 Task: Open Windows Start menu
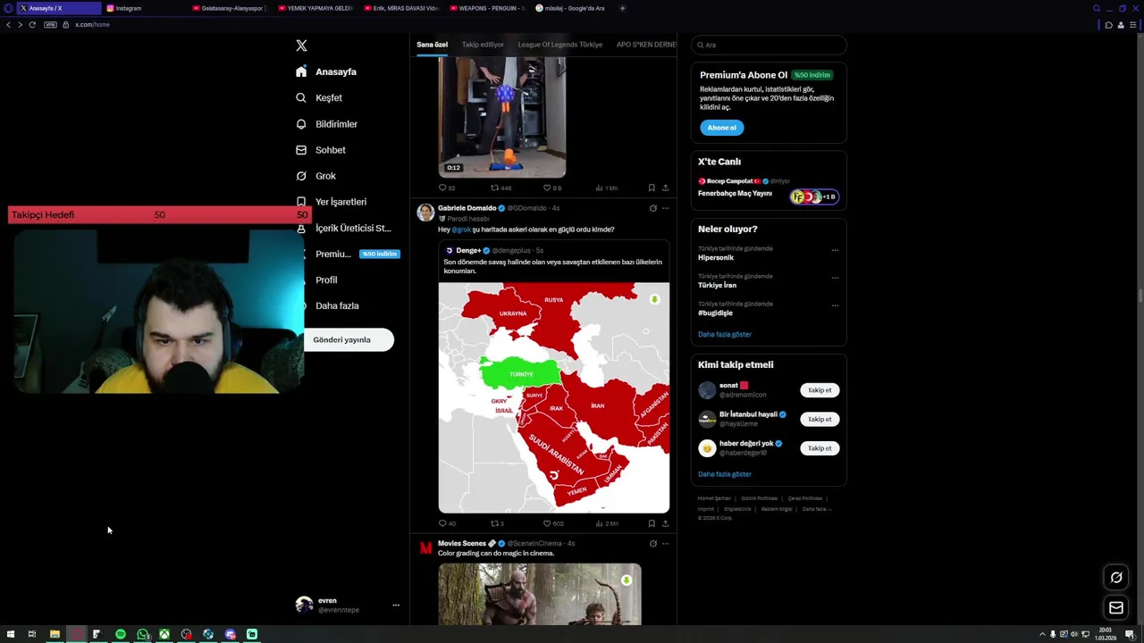(11, 634)
